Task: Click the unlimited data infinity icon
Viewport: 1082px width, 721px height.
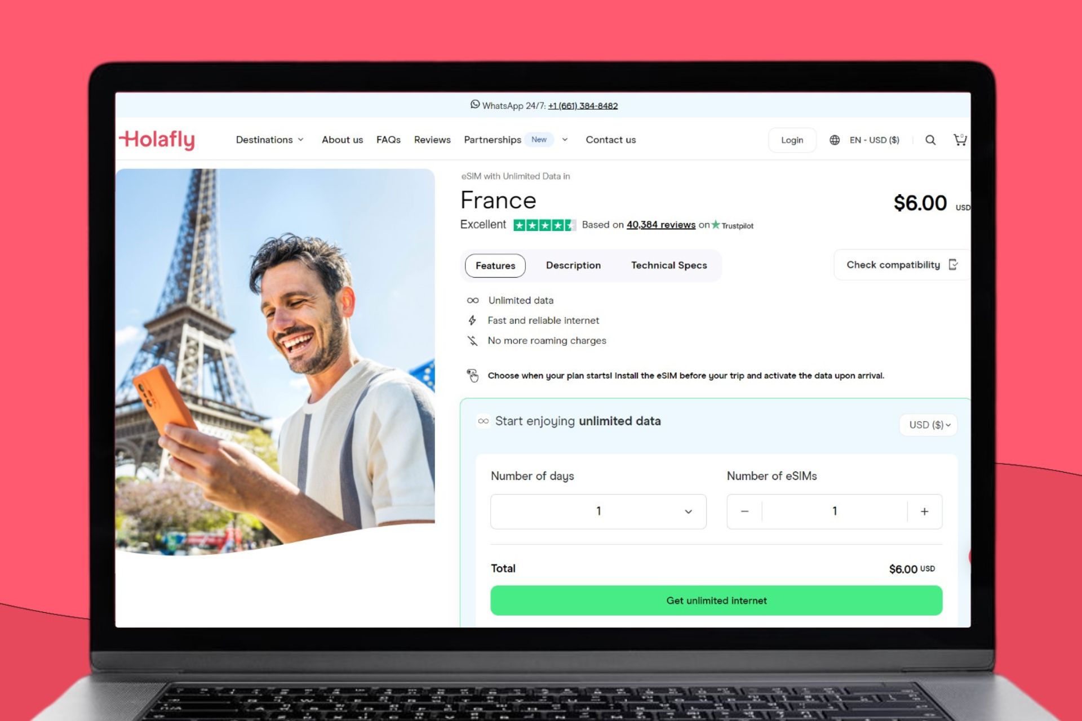Action: pyautogui.click(x=472, y=299)
